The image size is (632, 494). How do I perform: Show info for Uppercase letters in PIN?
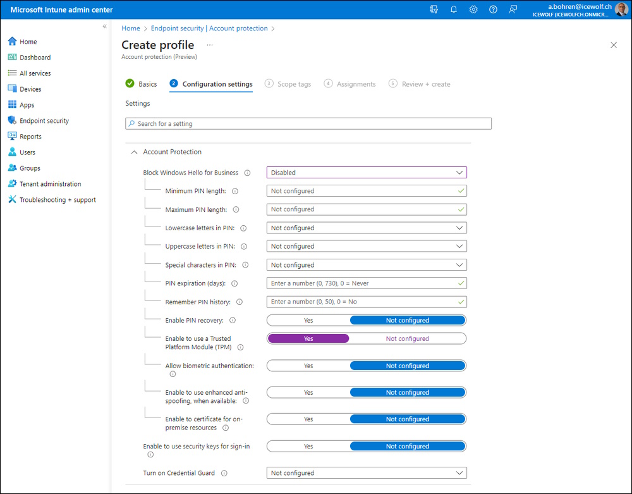coord(244,247)
